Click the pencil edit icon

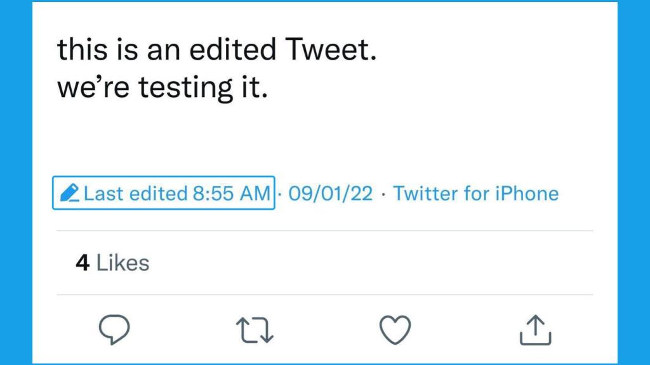point(69,193)
